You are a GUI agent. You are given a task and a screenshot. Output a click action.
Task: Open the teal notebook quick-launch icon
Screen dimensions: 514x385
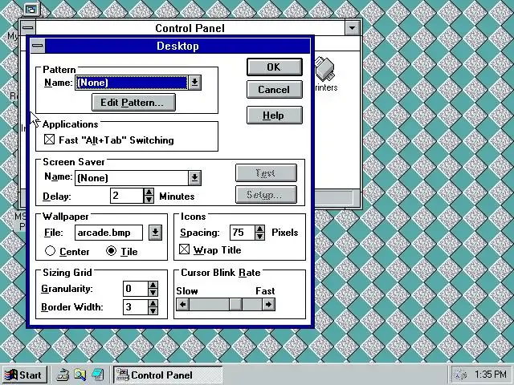(98, 375)
